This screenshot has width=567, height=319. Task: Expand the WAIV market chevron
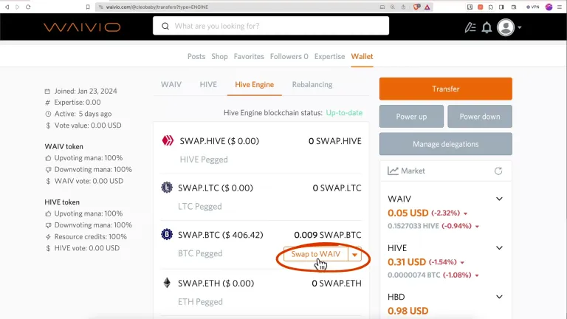click(499, 199)
